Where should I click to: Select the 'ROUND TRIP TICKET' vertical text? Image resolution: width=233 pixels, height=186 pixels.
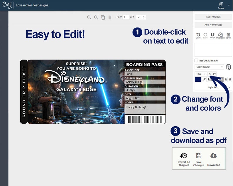tap(24, 91)
